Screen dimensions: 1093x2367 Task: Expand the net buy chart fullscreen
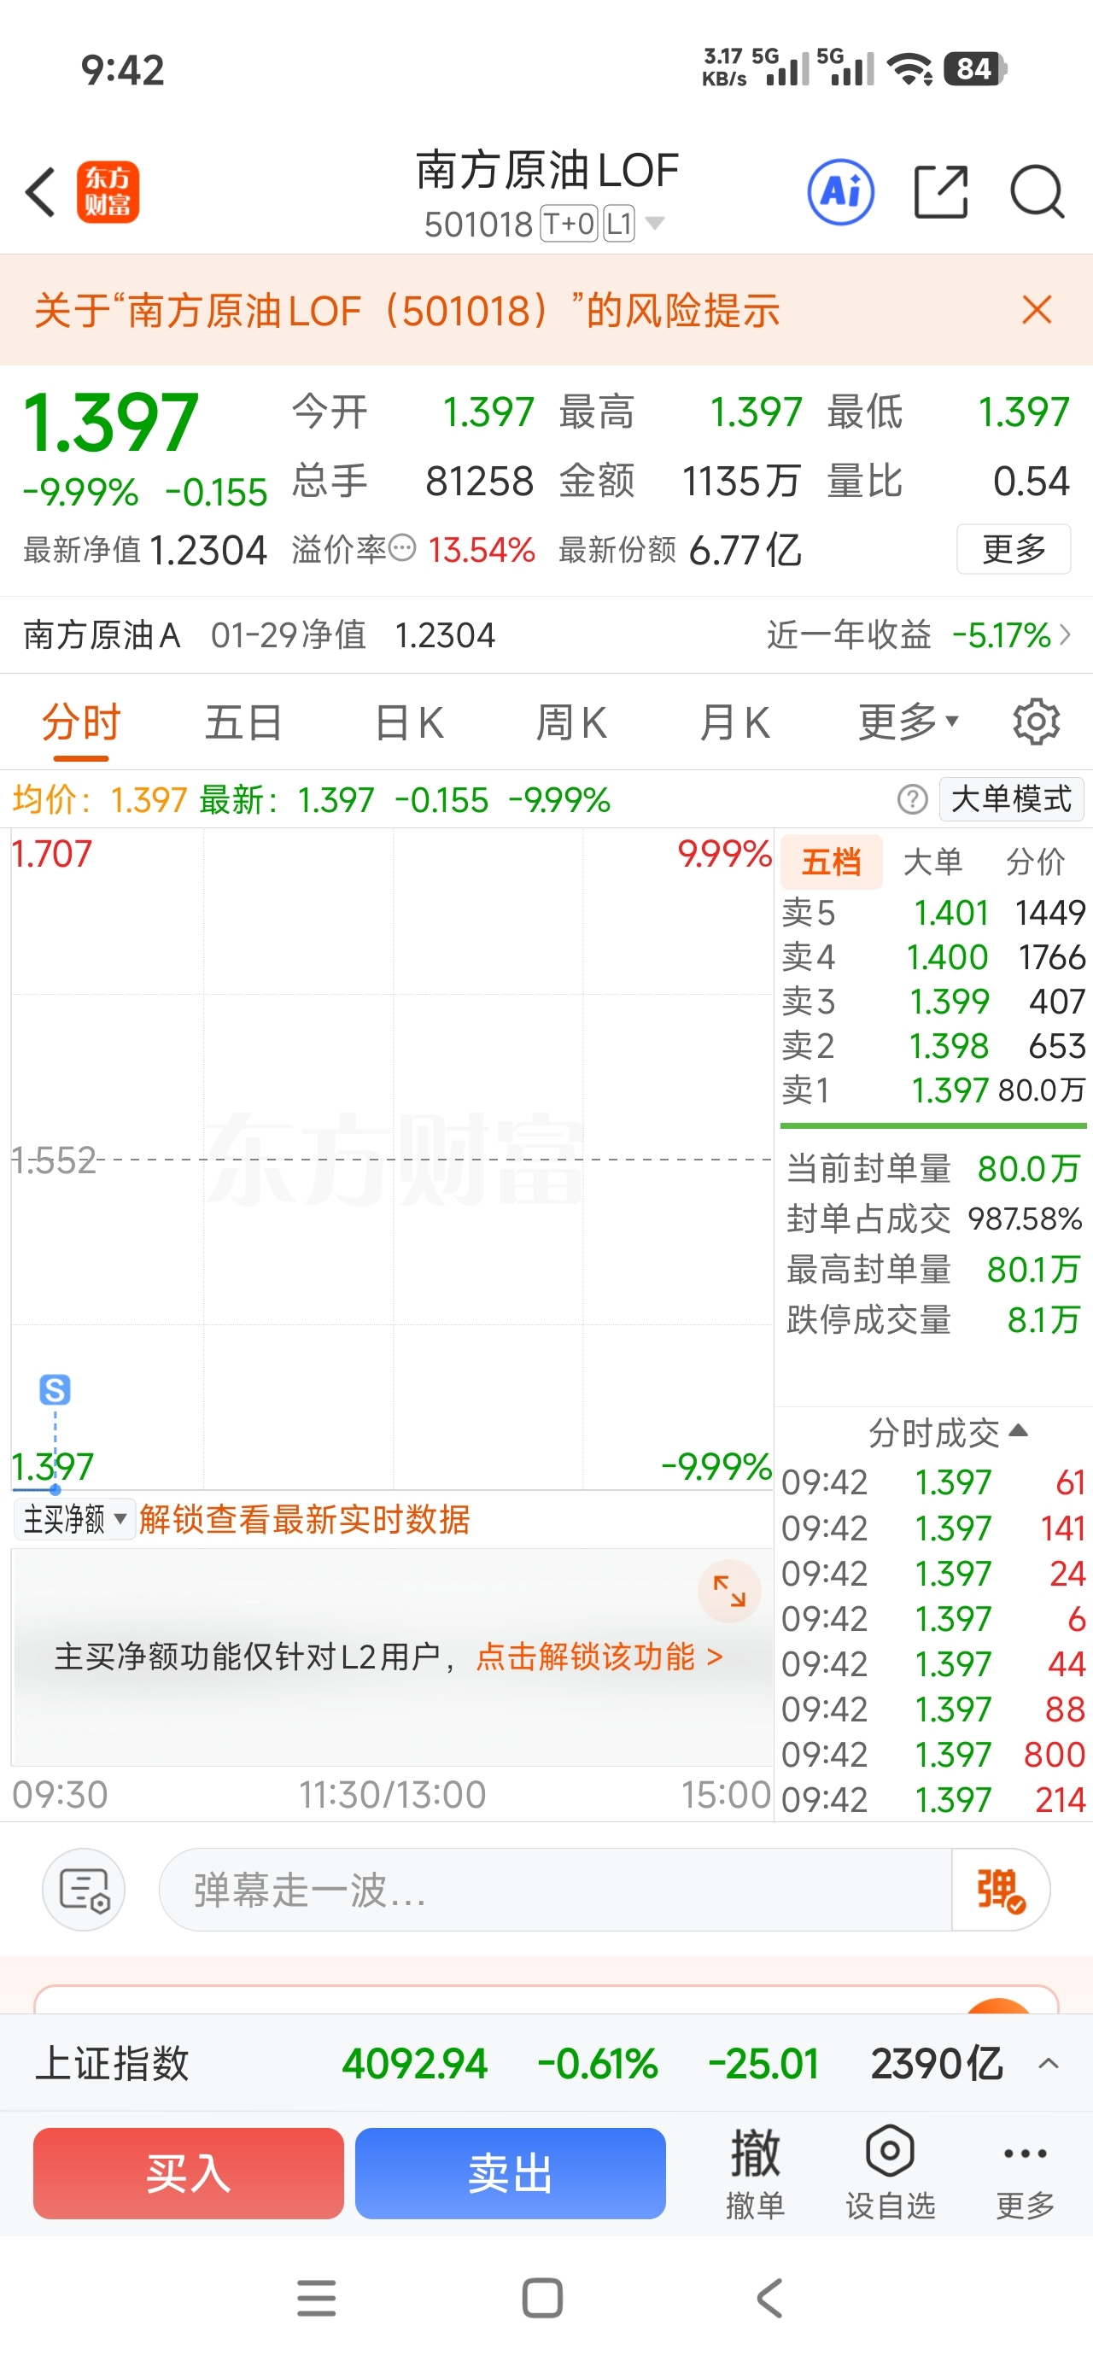(729, 1591)
